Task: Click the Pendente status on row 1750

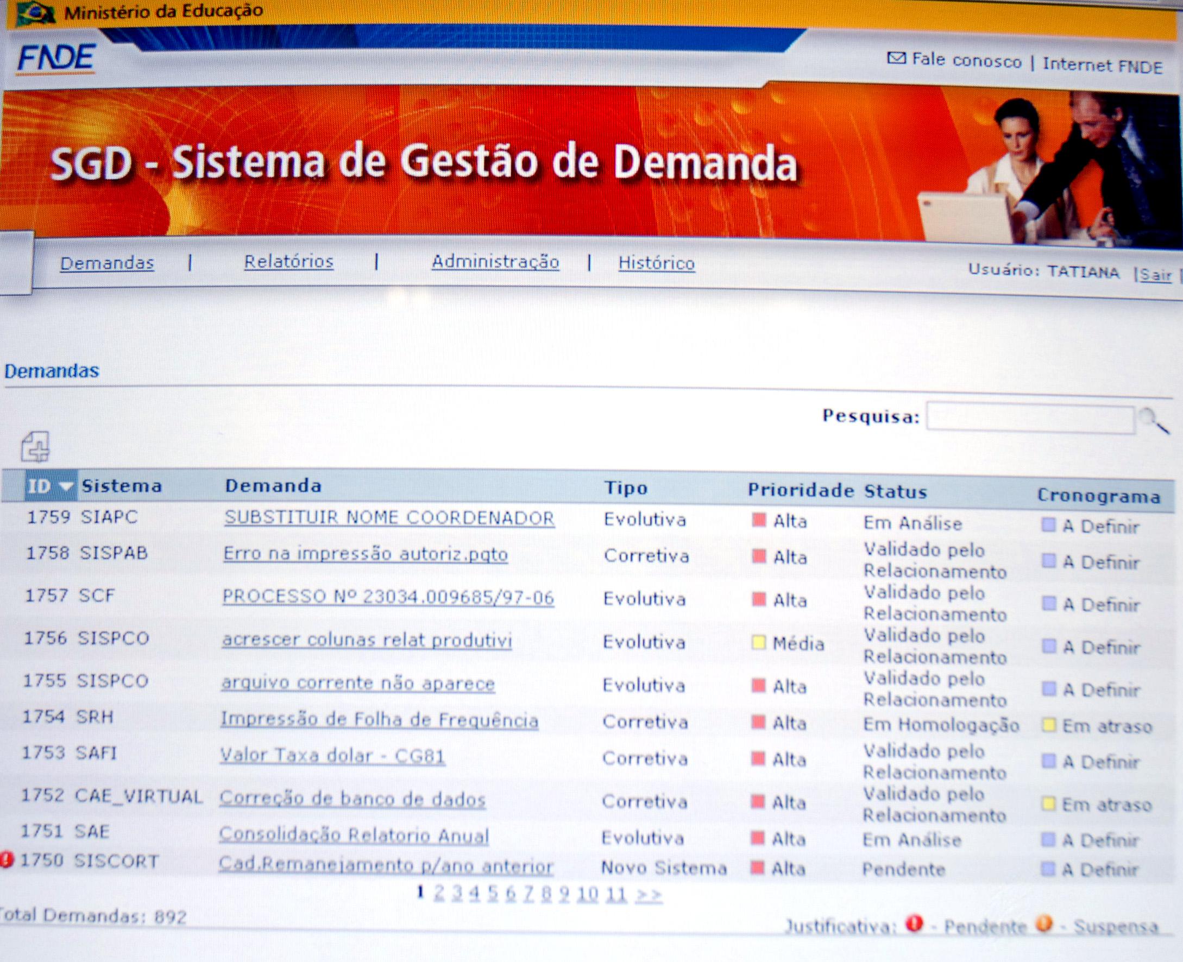Action: point(903,869)
